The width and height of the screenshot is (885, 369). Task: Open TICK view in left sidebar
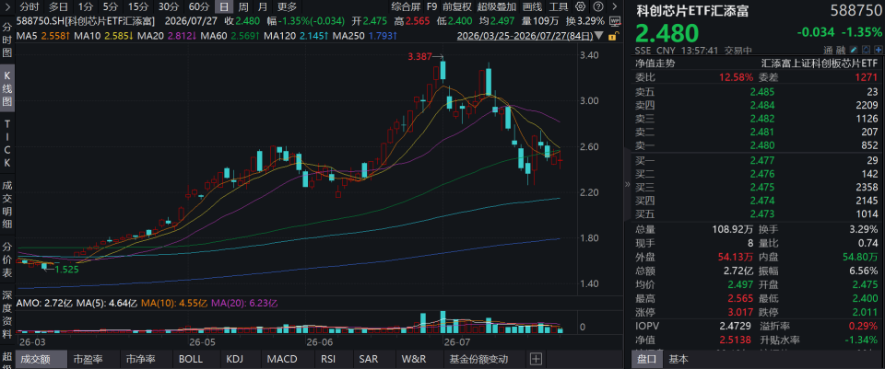tap(6, 144)
